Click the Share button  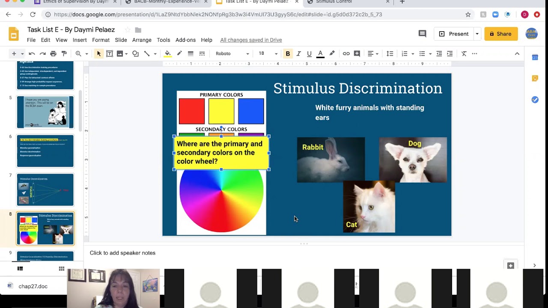click(x=501, y=34)
